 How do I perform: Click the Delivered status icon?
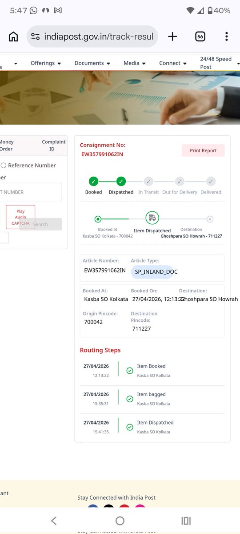coord(211,181)
